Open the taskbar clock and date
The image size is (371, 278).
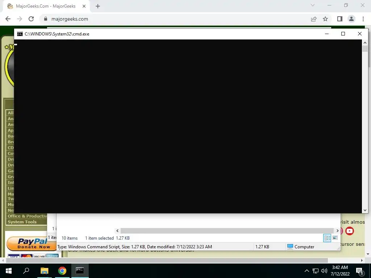tap(340, 271)
